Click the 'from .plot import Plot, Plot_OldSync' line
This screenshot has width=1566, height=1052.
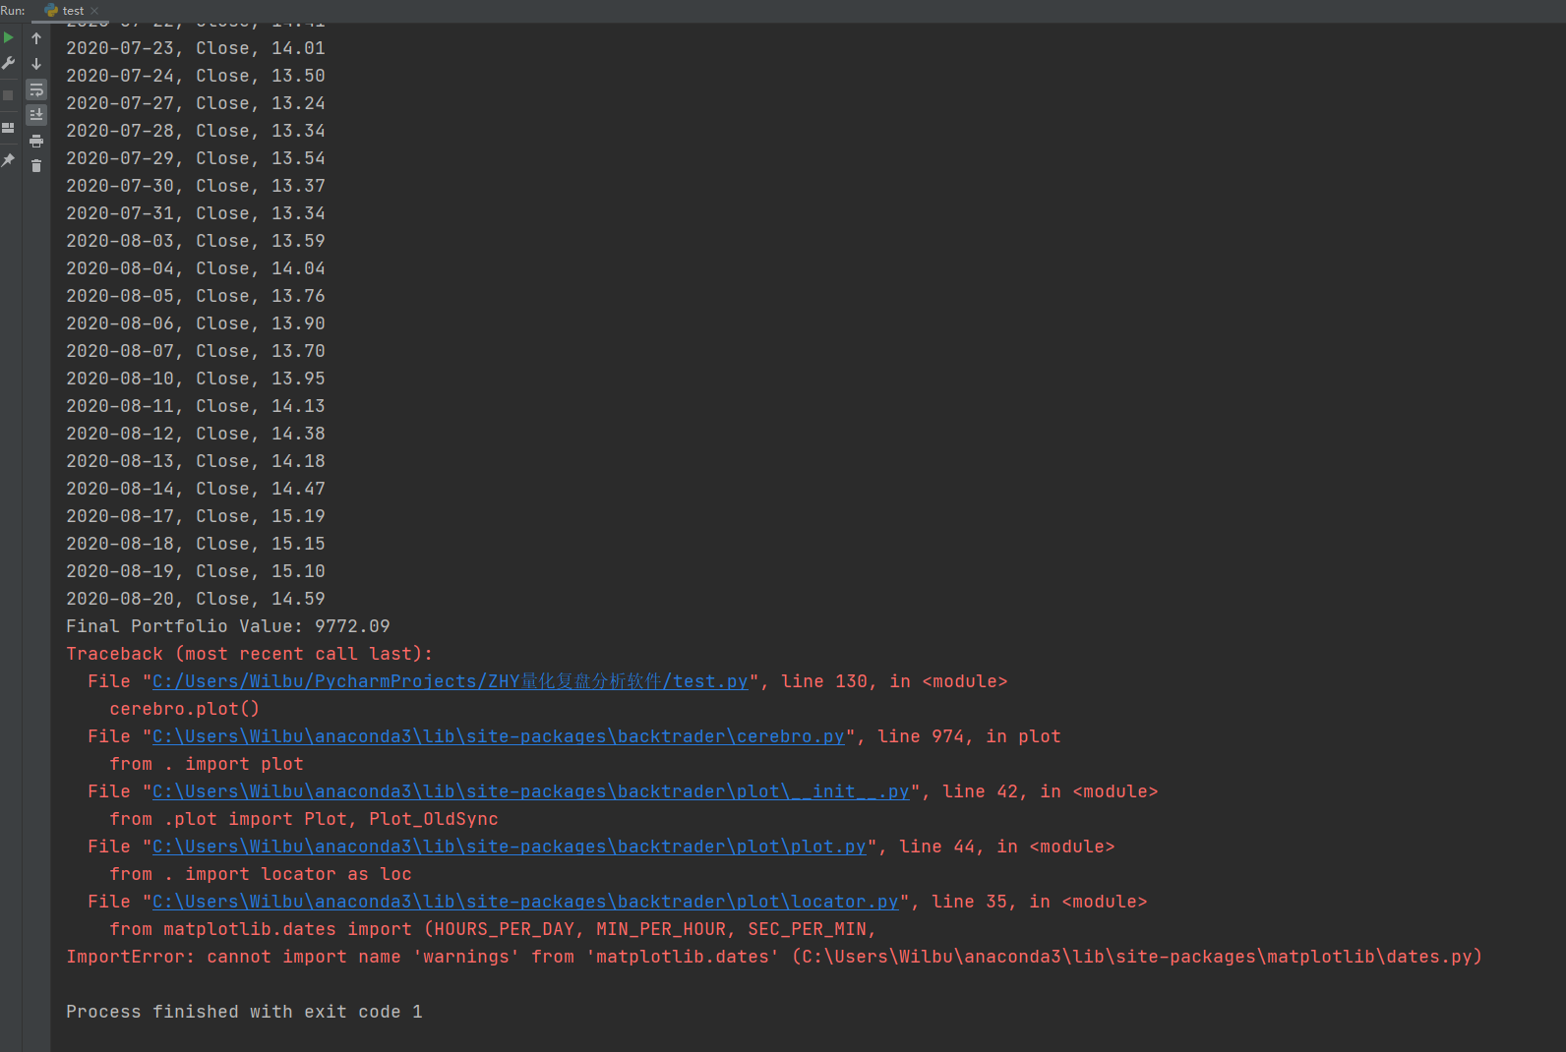[304, 819]
